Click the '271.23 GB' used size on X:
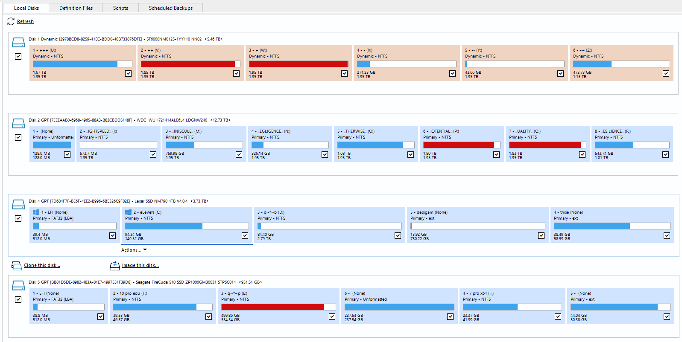This screenshot has width=682, height=342. pyautogui.click(x=366, y=72)
